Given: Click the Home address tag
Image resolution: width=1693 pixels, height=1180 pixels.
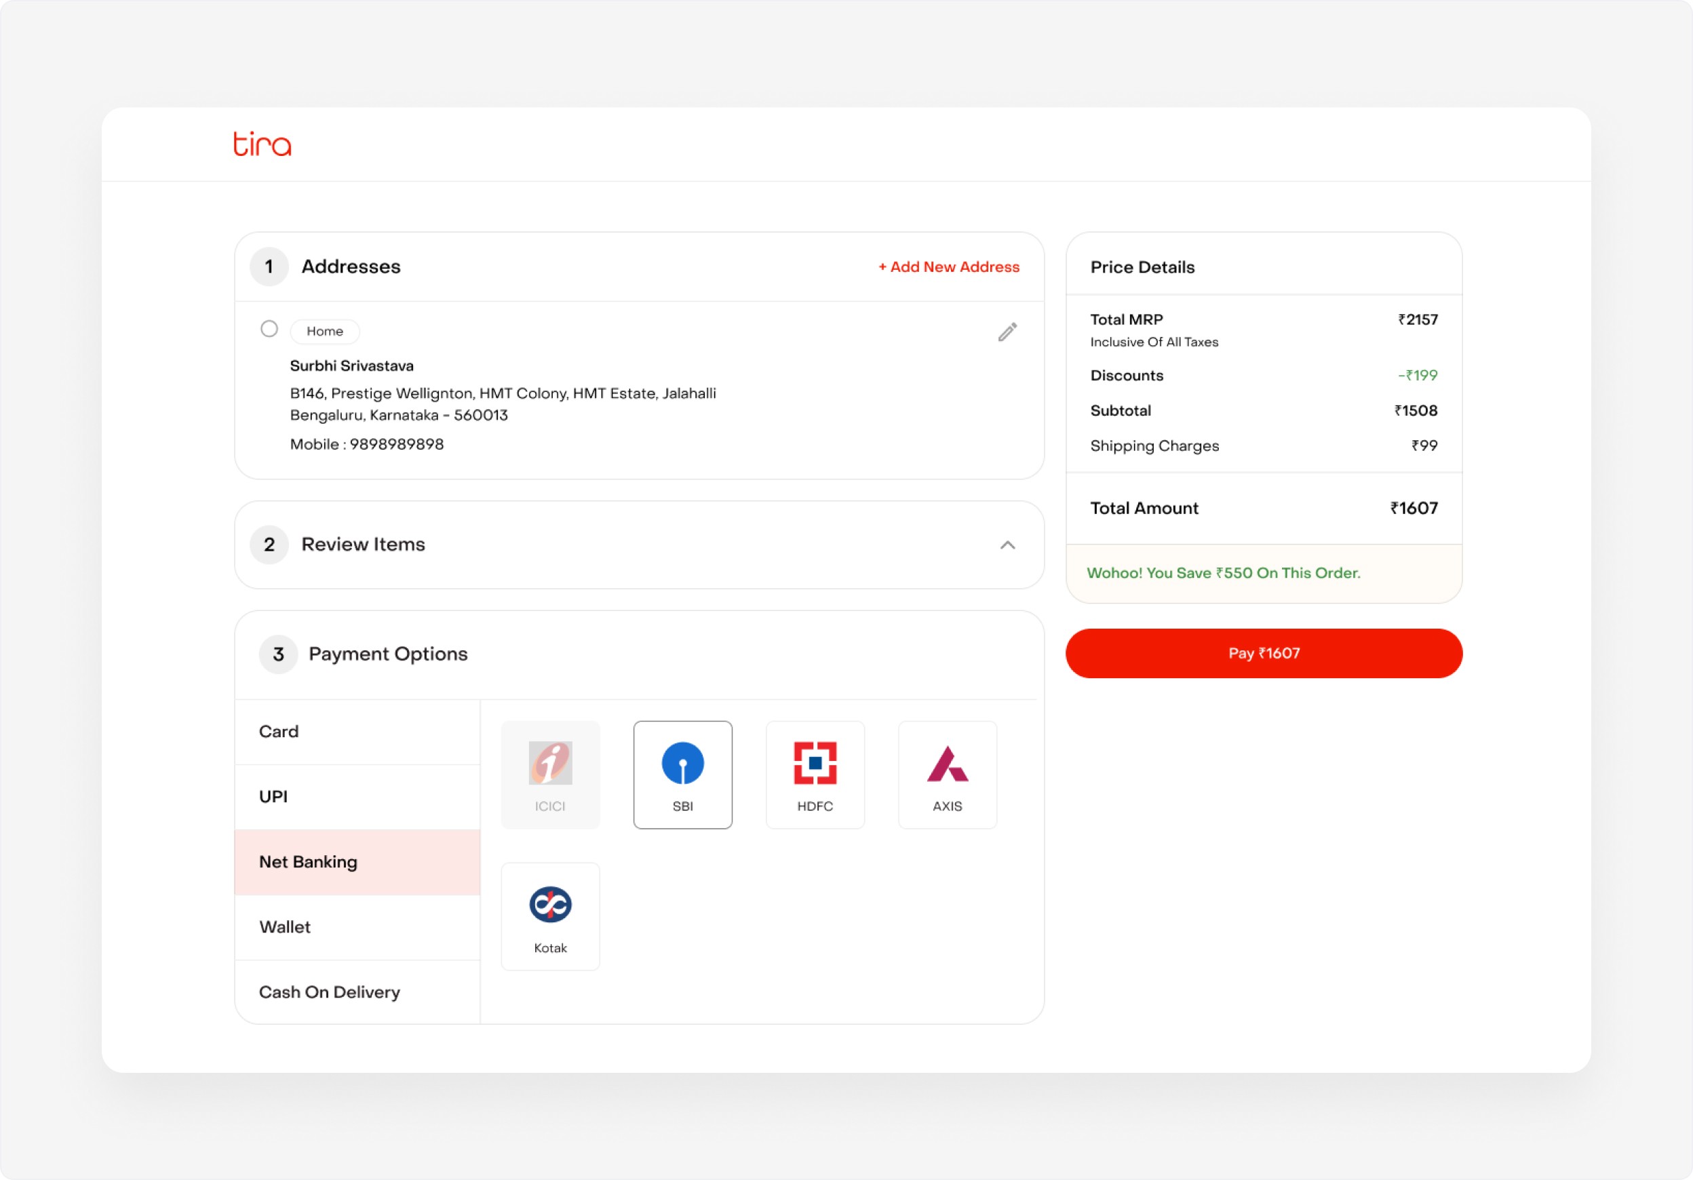Looking at the screenshot, I should point(324,332).
